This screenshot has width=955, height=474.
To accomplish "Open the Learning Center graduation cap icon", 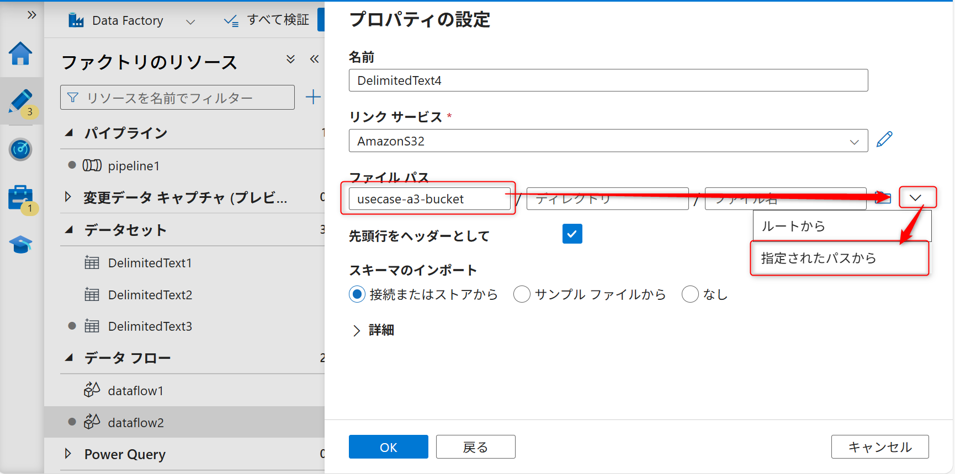I will pos(20,244).
